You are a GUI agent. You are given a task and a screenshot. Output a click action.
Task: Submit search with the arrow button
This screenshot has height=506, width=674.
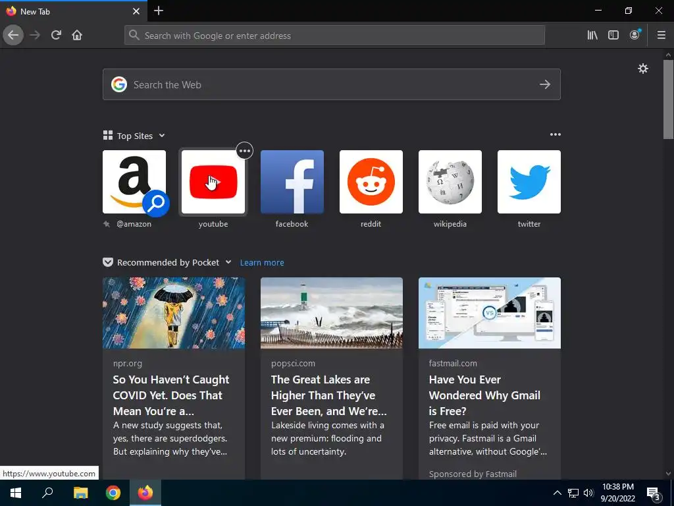point(545,84)
